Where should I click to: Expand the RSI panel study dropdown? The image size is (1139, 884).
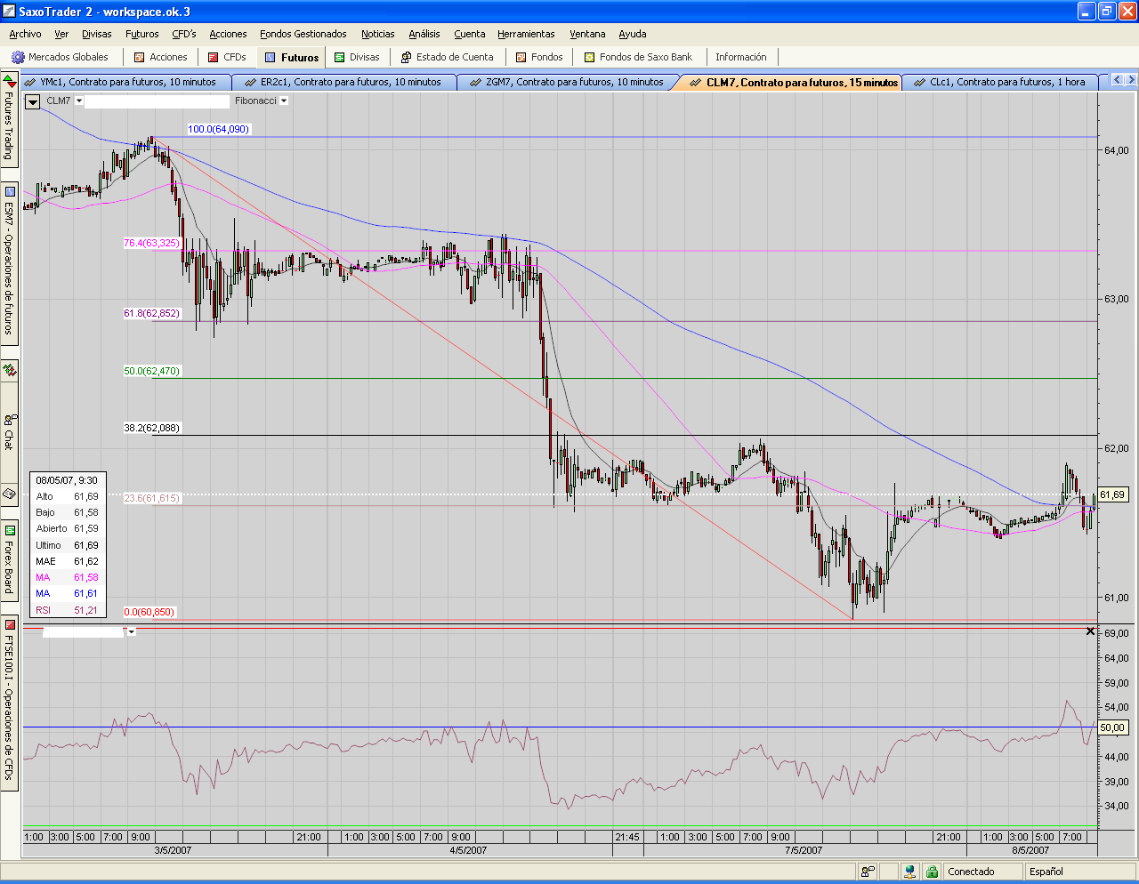132,631
